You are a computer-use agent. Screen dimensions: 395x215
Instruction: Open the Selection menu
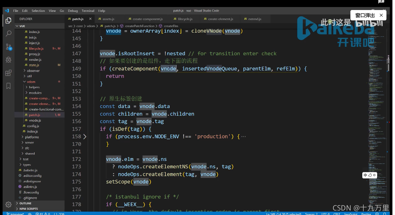[x=38, y=11]
